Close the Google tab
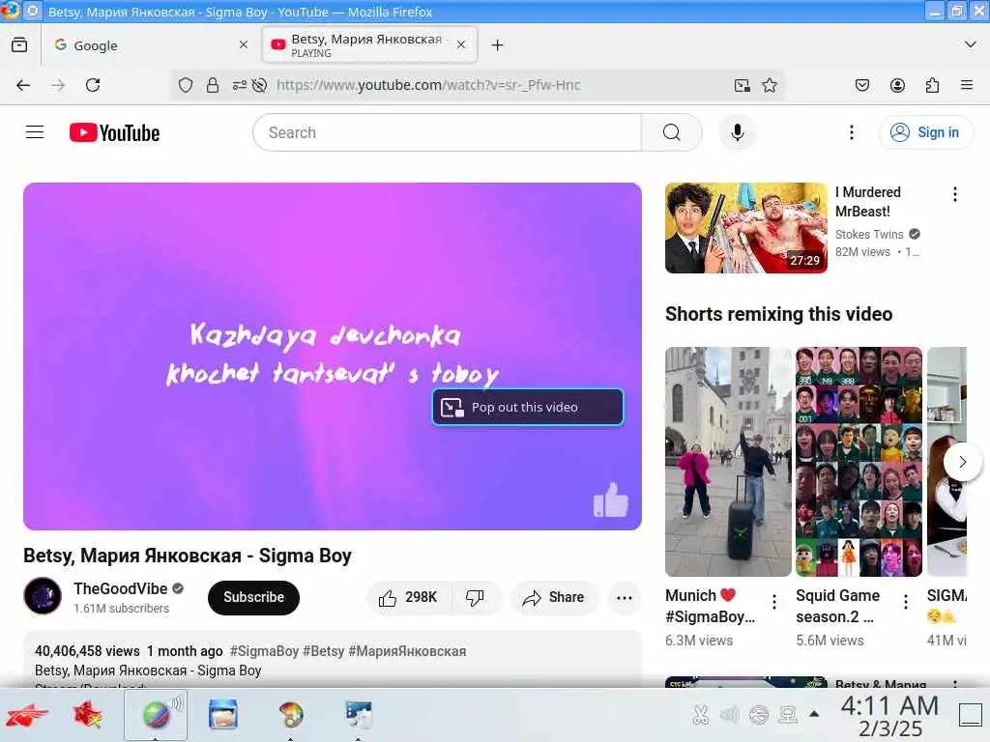The width and height of the screenshot is (990, 742). [244, 44]
